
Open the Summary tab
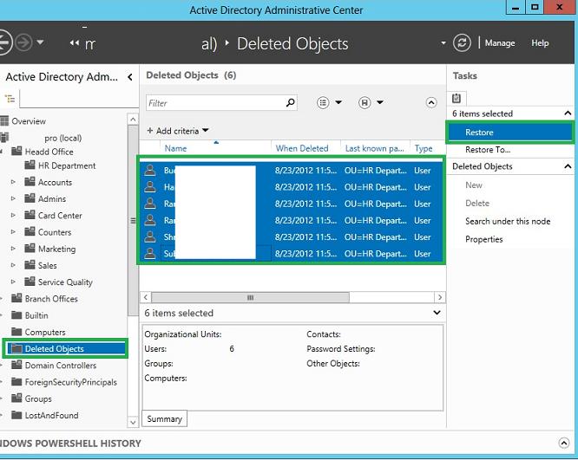(164, 418)
